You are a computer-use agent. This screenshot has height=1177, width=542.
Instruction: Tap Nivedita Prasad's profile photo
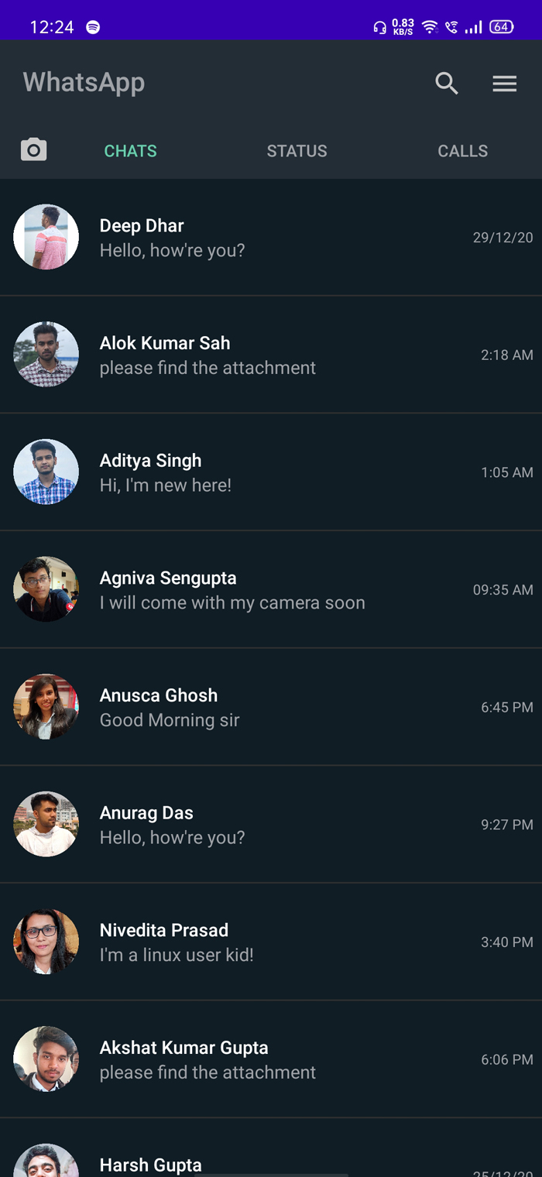(x=46, y=942)
